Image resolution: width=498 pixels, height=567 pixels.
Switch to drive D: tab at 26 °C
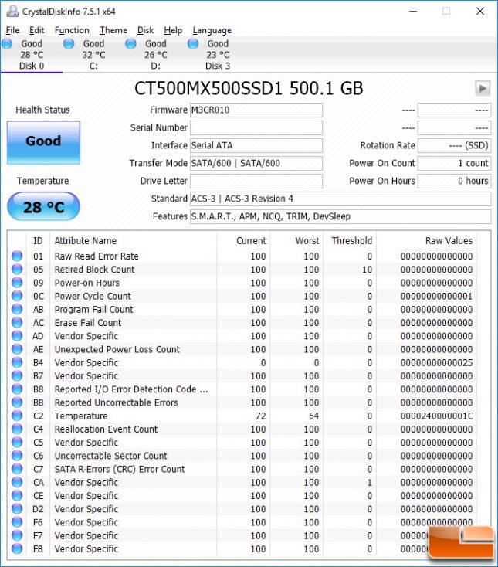[x=156, y=55]
